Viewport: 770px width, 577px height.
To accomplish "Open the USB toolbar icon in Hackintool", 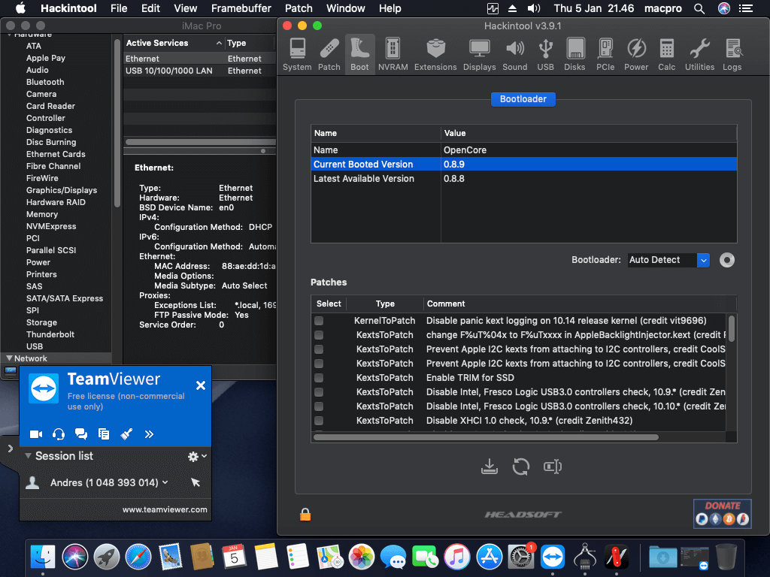I will click(x=545, y=54).
